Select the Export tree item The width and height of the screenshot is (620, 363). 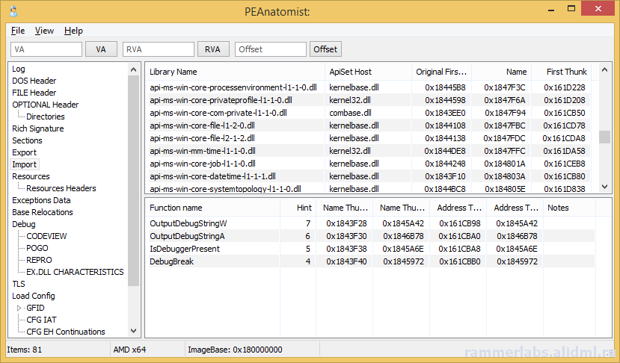click(24, 152)
